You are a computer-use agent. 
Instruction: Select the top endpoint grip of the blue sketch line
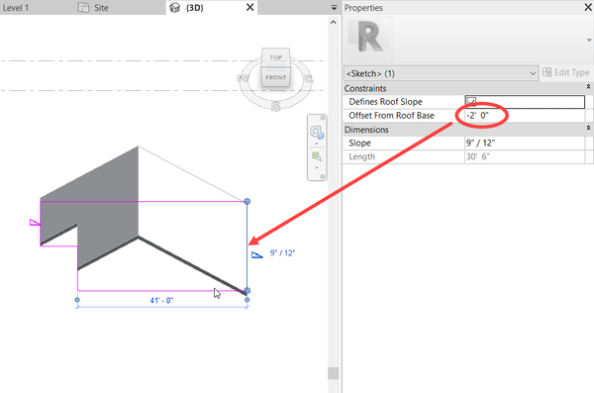(247, 201)
